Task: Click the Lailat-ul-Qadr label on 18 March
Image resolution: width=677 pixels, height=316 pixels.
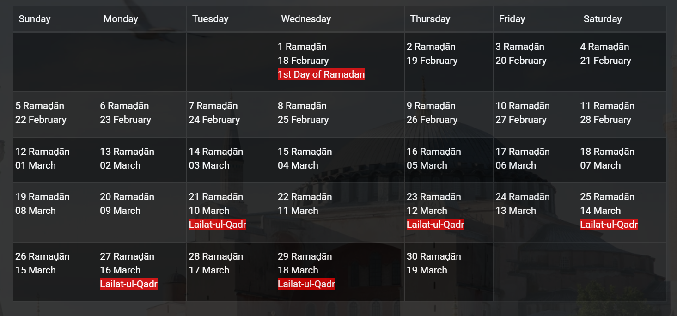Action: tap(306, 284)
